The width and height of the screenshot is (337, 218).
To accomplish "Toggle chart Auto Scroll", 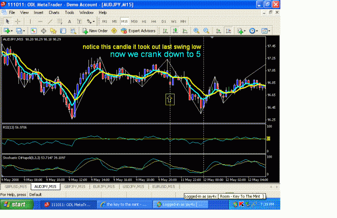I will coord(218,31).
